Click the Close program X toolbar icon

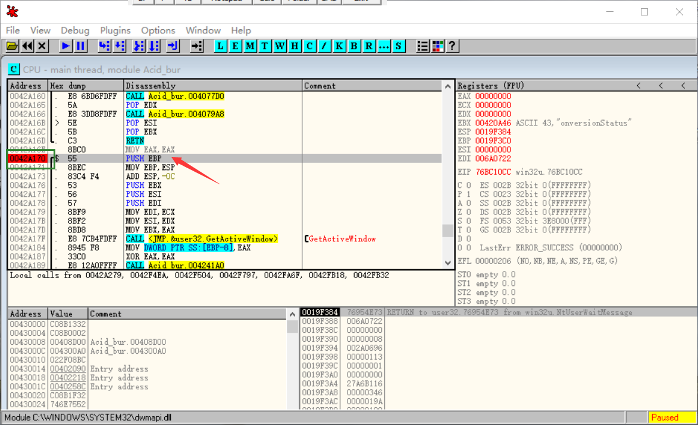pyautogui.click(x=42, y=46)
